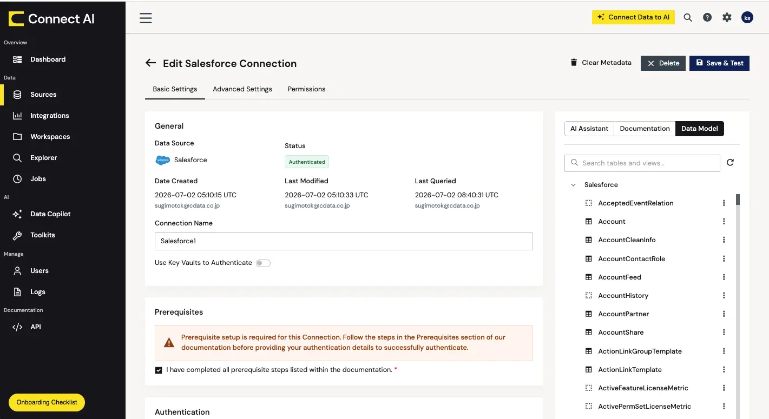Collapse the Salesforce tree node
Image resolution: width=769 pixels, height=419 pixels.
[573, 185]
